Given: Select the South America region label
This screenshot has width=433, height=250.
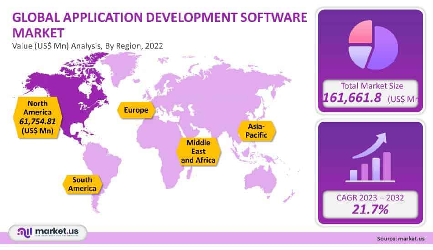Looking at the screenshot, I should click(82, 184).
